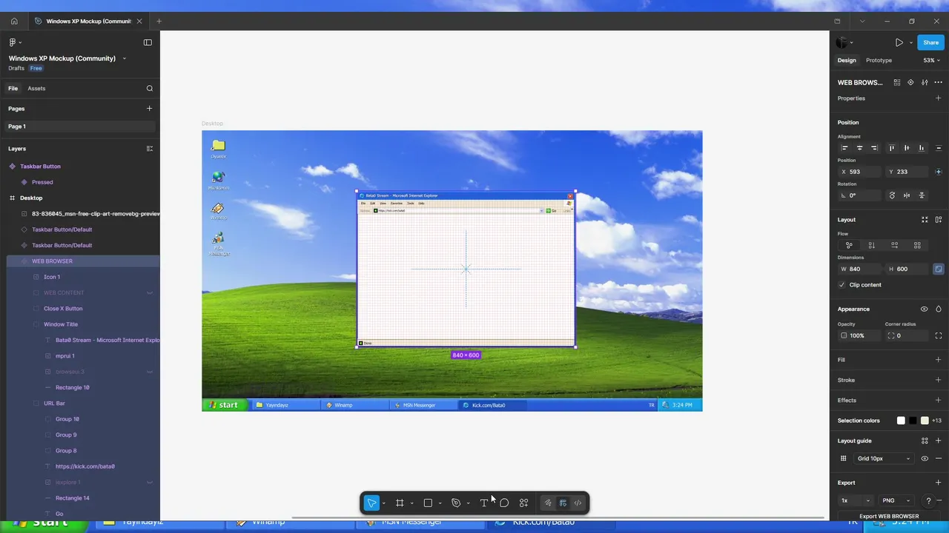Screen dimensions: 949x533
Task: Select the Comment tool
Action: click(x=504, y=503)
